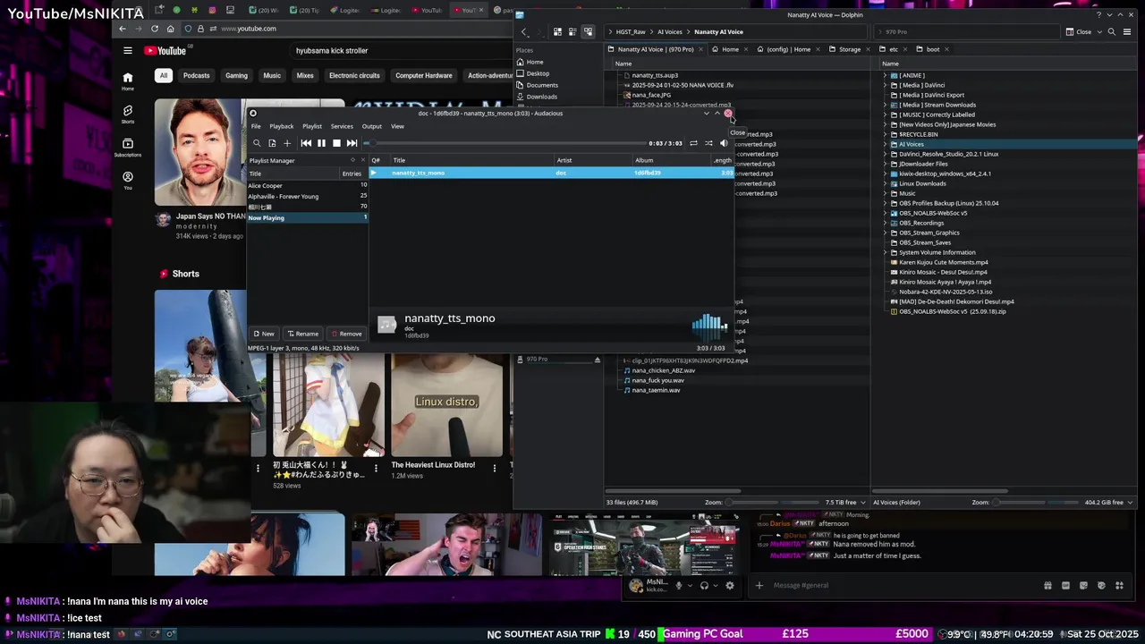Viewport: 1145px width, 644px height.
Task: Undock the Playlist Manager panel
Action: pos(352,160)
